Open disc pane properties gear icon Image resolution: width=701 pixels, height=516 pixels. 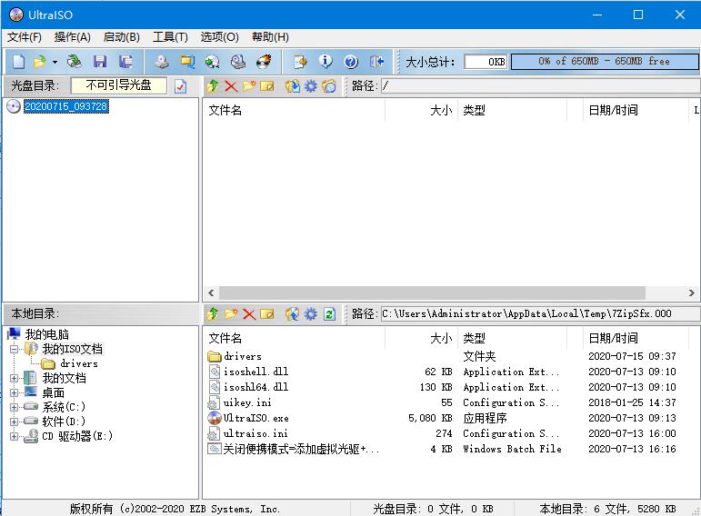(310, 85)
